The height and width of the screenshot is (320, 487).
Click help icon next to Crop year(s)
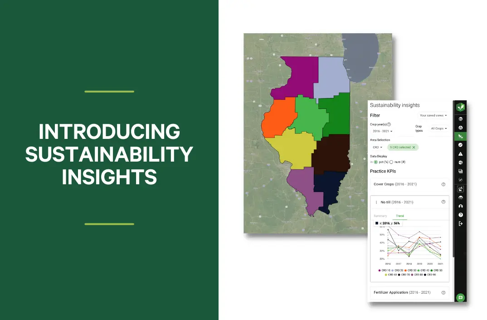tap(389, 124)
